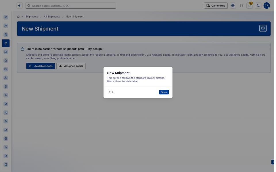The image size is (276, 172).
Task: Click Done in the New Shipment dialog
Action: pyautogui.click(x=164, y=92)
